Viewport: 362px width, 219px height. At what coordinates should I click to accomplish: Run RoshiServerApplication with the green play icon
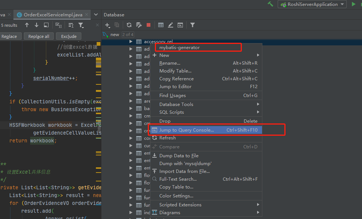352,4
